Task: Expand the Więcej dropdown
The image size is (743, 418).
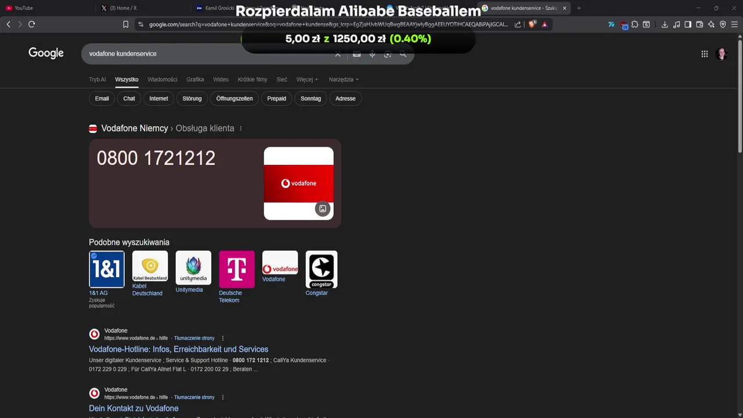Action: pos(307,80)
